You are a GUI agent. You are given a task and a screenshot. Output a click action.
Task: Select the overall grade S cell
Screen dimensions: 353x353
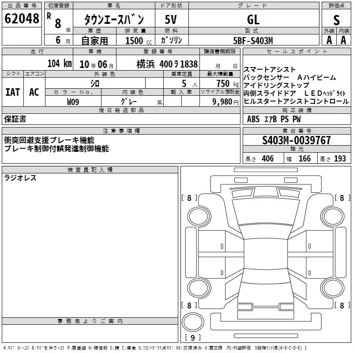[336, 19]
